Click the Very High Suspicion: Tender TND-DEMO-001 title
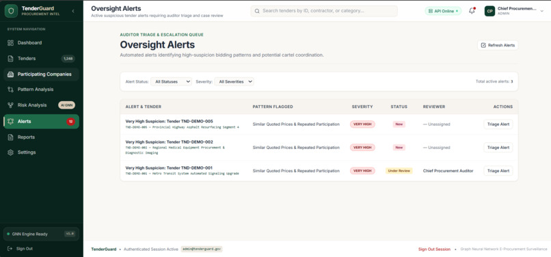This screenshot has width=551, height=257. 169,168
